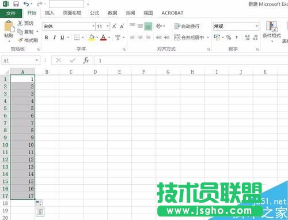Click the cancel X in formula bar
288x220 pixels.
click(x=59, y=61)
